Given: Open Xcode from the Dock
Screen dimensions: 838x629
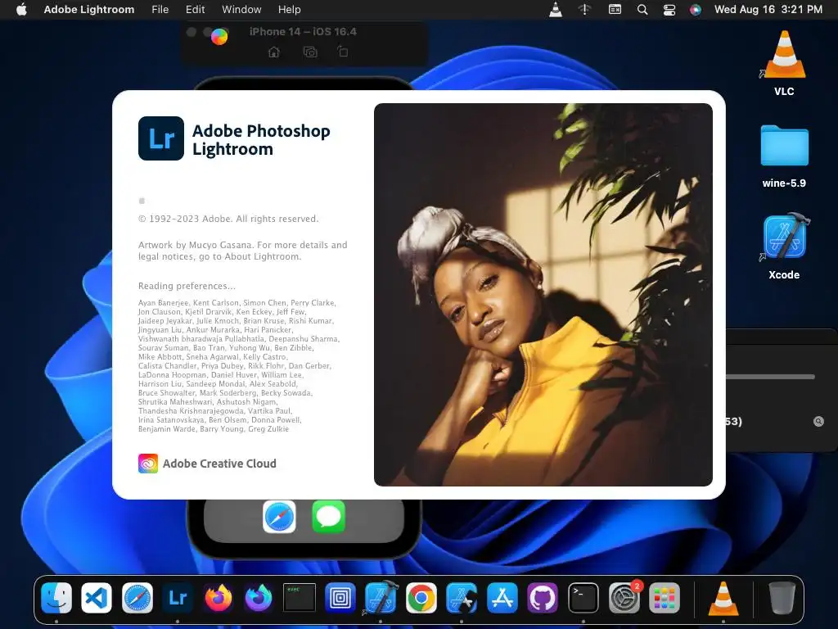Looking at the screenshot, I should (381, 597).
